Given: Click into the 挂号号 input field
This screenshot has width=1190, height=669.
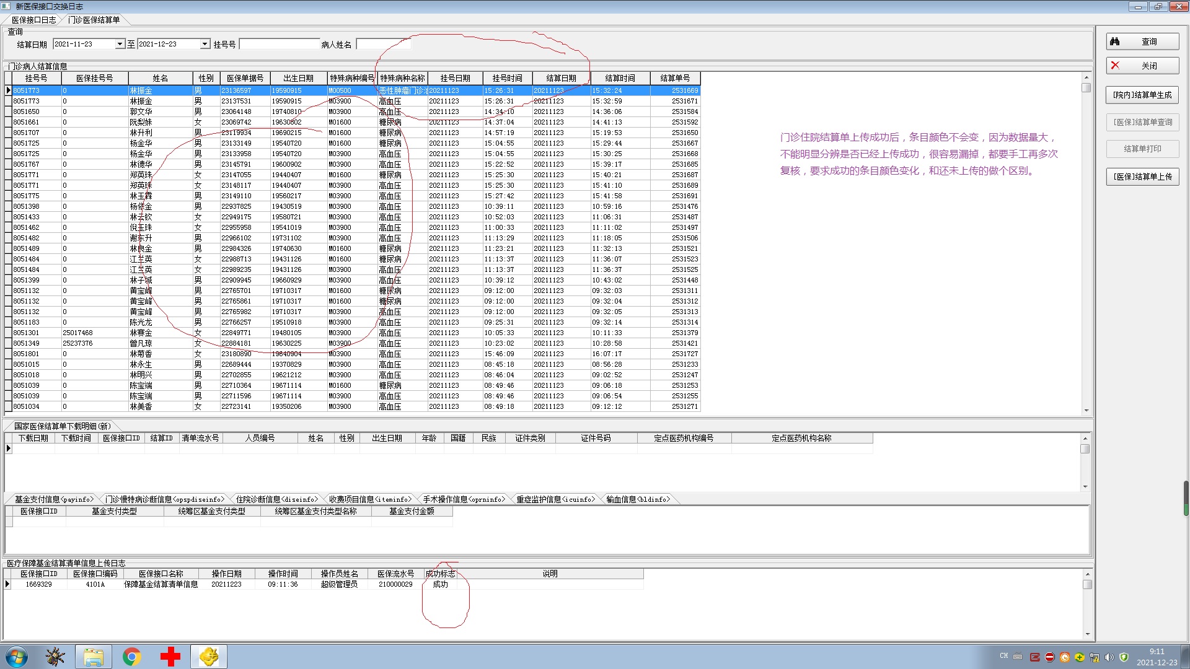Looking at the screenshot, I should click(x=279, y=45).
